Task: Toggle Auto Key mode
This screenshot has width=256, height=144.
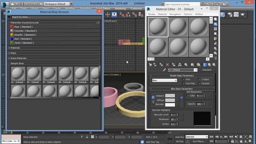Action: point(180,137)
